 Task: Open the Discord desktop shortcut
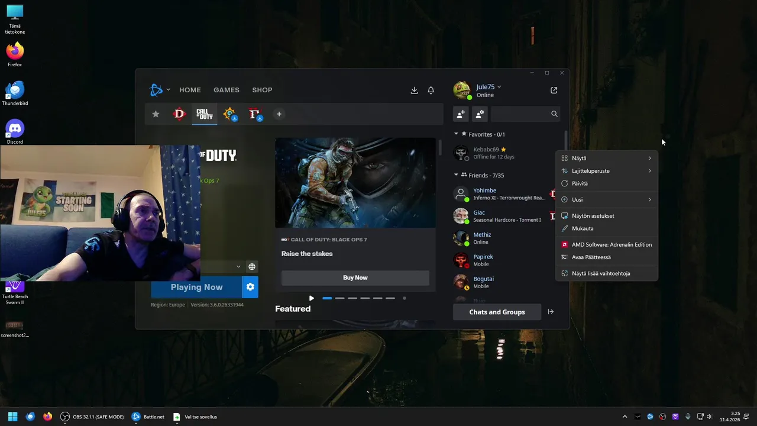[x=15, y=132]
